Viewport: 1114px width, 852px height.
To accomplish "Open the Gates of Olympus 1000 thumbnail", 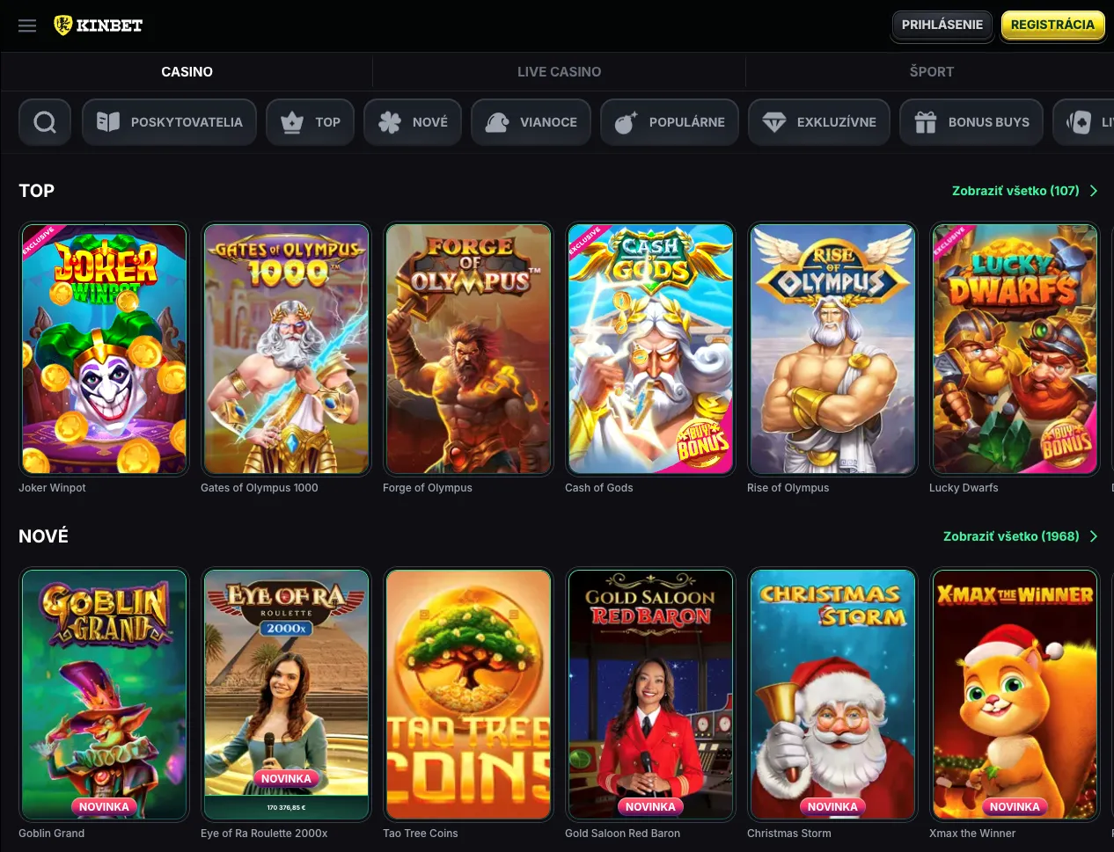I will coord(286,349).
